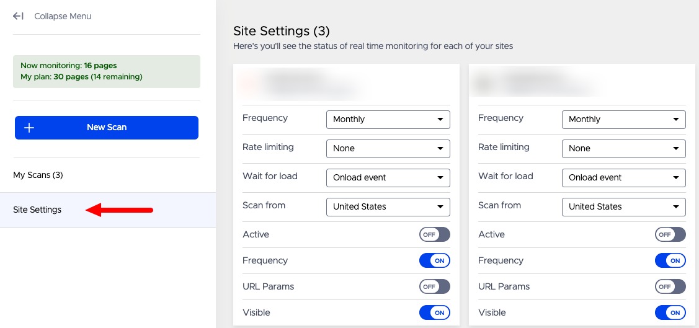The height and width of the screenshot is (328, 699).
Task: Enable URL Params in first site card
Action: point(434,286)
